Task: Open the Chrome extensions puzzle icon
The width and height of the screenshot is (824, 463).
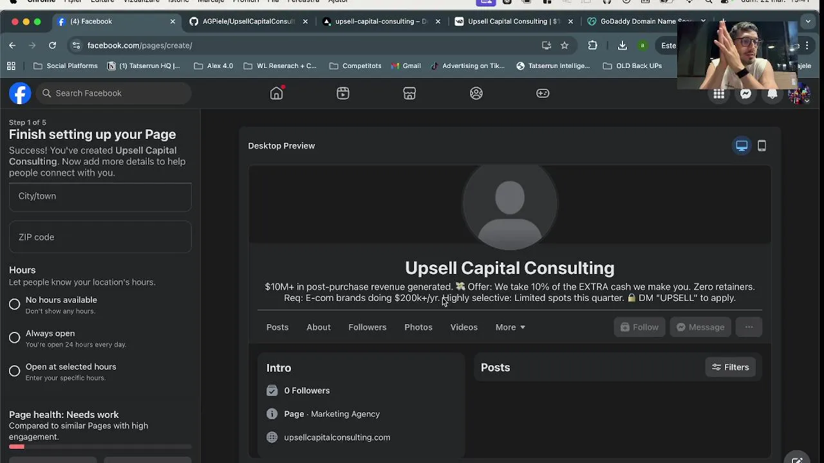Action: 592,45
